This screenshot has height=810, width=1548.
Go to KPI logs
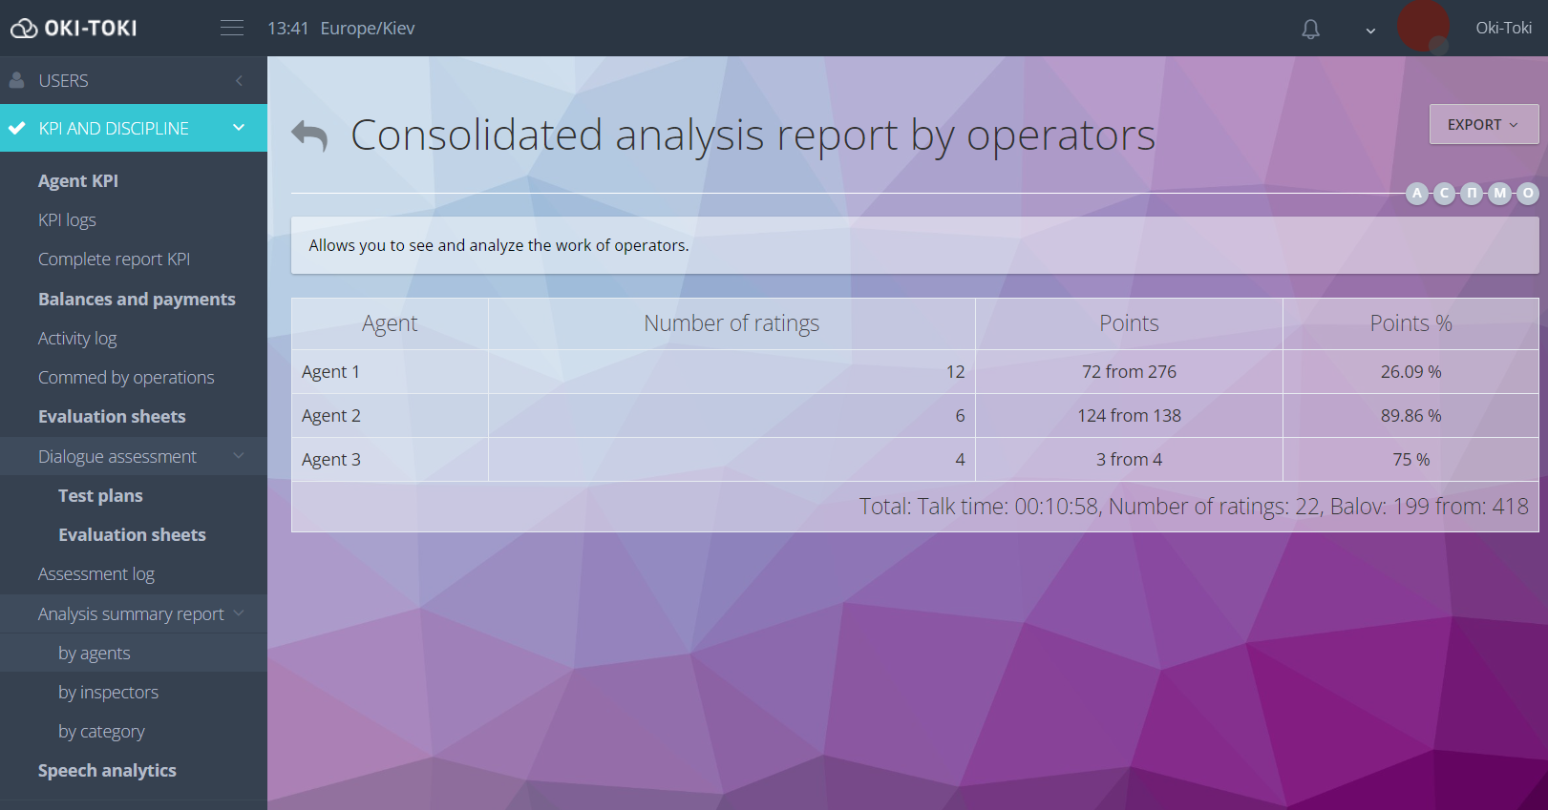pyautogui.click(x=67, y=220)
